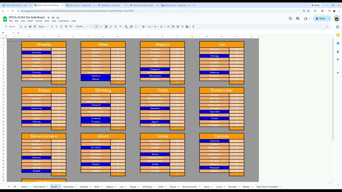Image resolution: width=342 pixels, height=192 pixels.
Task: Open Google Calendar in the side panel
Action: click(x=338, y=27)
